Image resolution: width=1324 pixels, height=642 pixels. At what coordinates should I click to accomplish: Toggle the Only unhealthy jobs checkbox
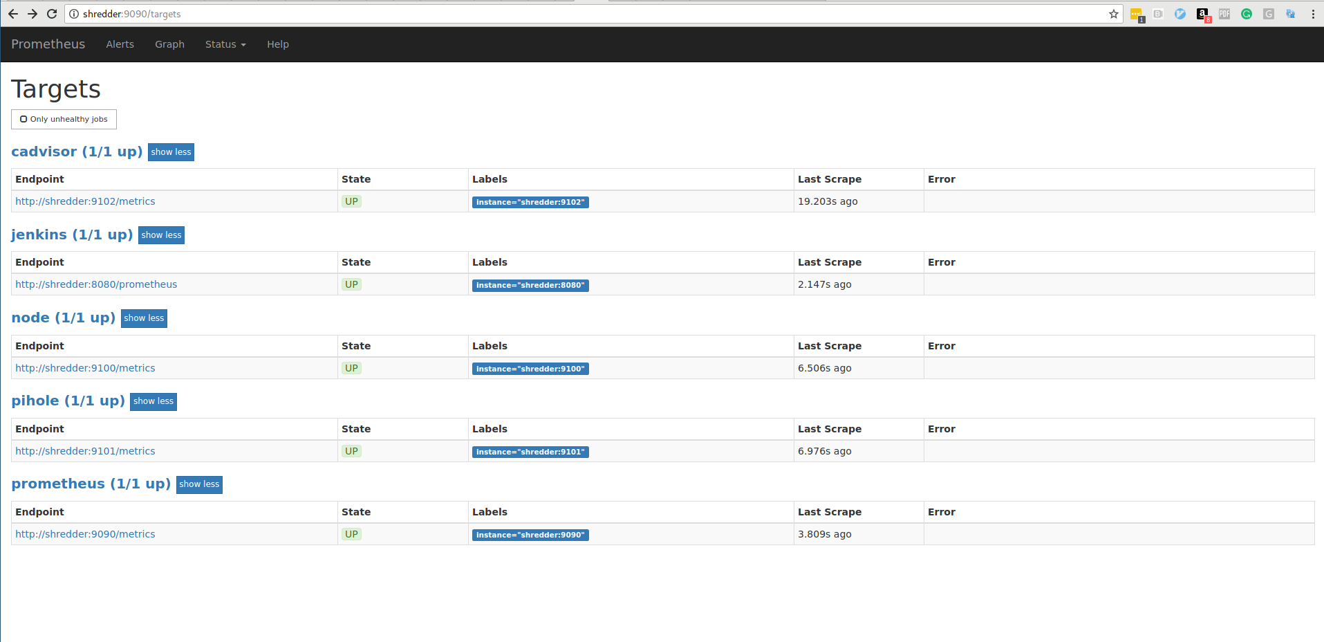point(24,119)
